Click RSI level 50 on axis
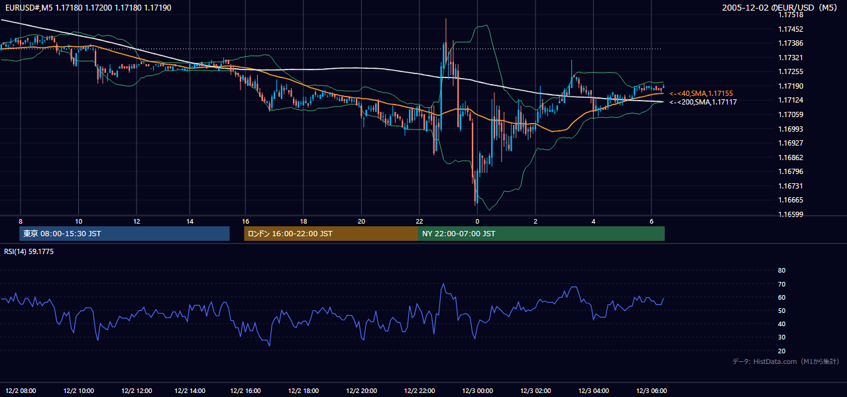847x397 pixels. click(781, 310)
